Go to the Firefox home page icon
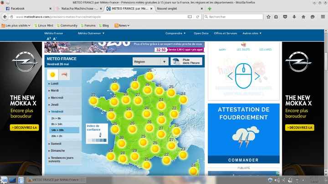 tap(303, 17)
